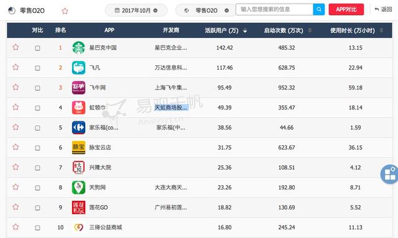The image size is (398, 238).
Task: Open the 飞牛网 app icon
Action: tap(79, 88)
